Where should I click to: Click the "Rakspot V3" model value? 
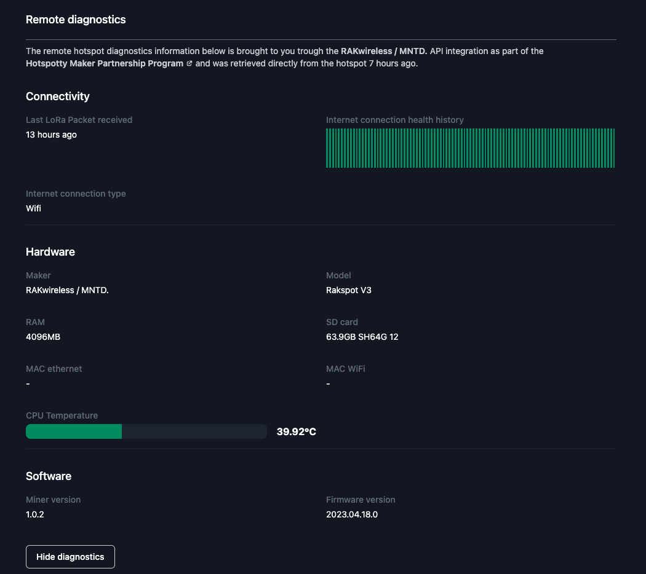coord(349,290)
